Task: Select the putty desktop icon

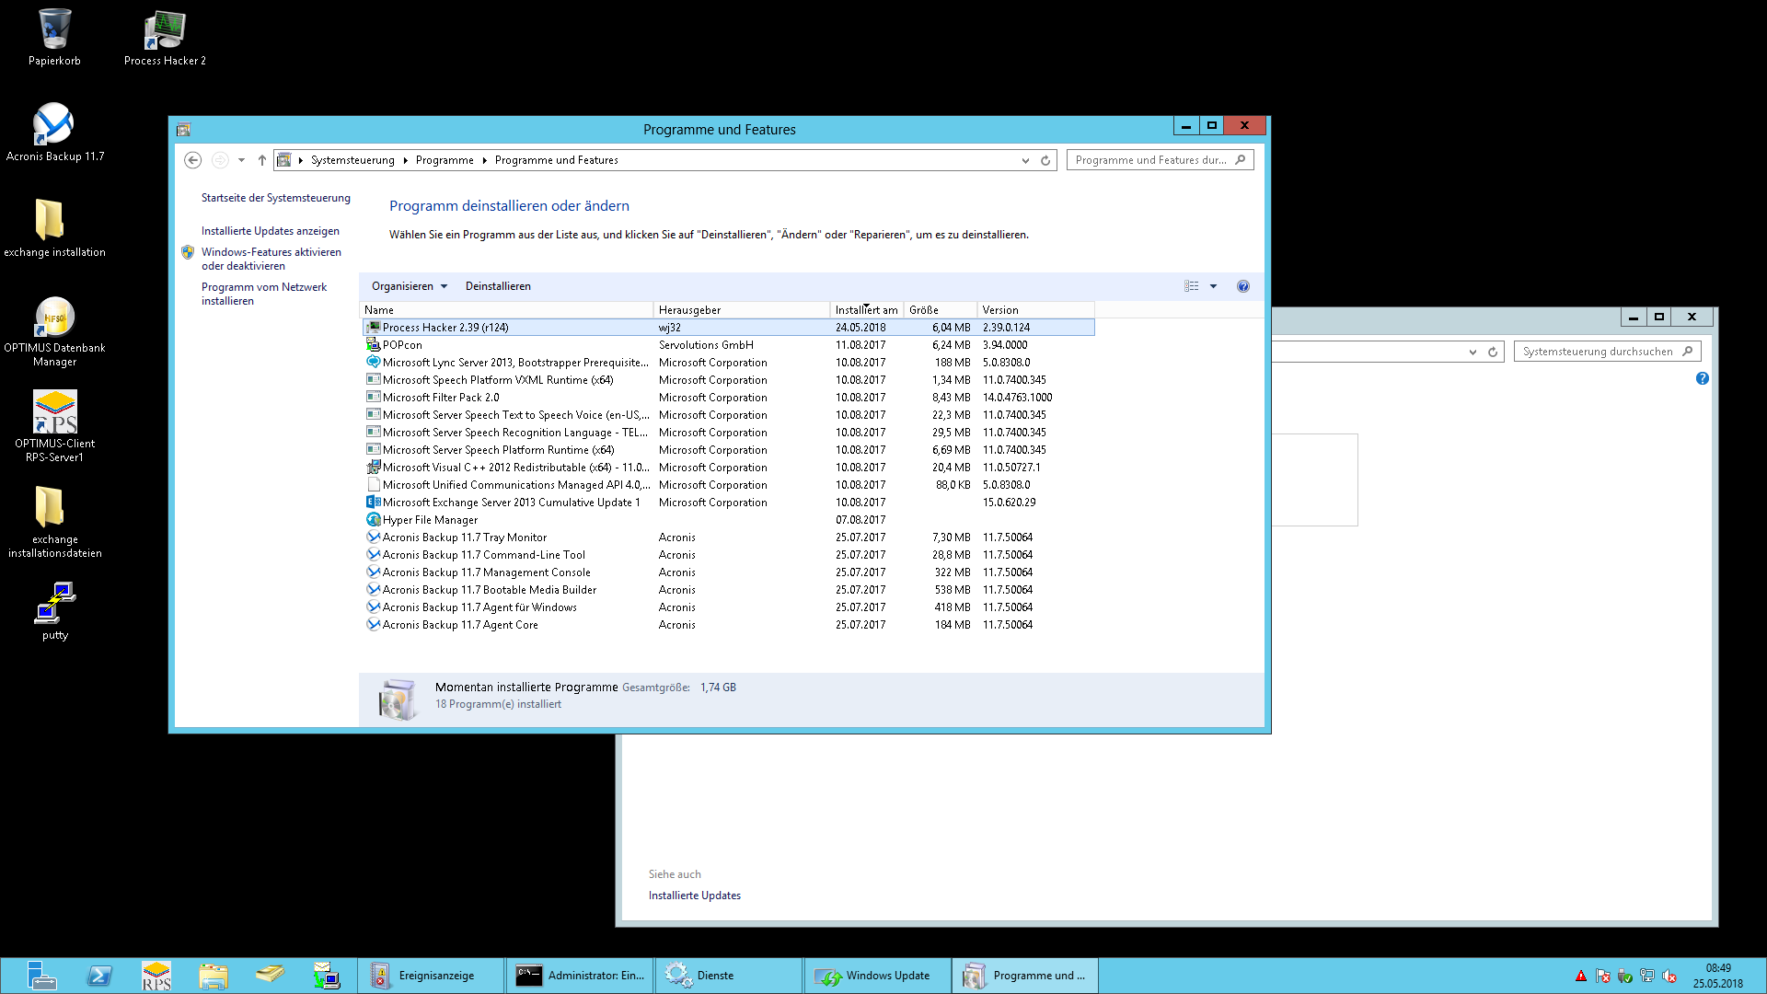Action: click(x=55, y=610)
